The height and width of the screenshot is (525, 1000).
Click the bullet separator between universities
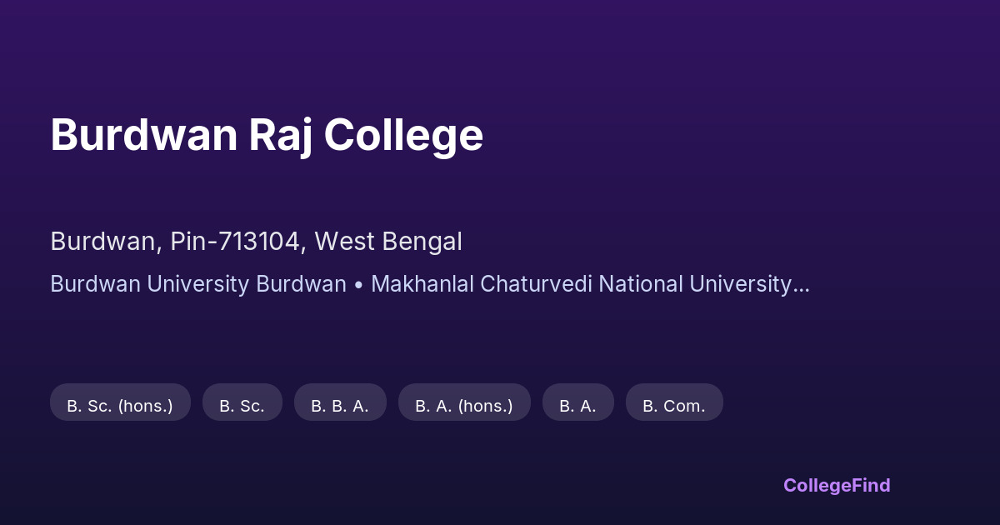[358, 285]
